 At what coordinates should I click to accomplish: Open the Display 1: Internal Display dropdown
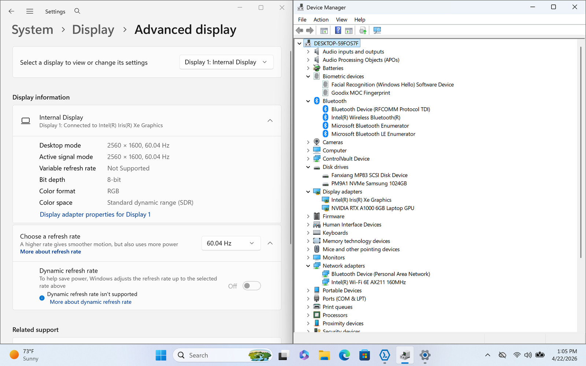pos(226,62)
